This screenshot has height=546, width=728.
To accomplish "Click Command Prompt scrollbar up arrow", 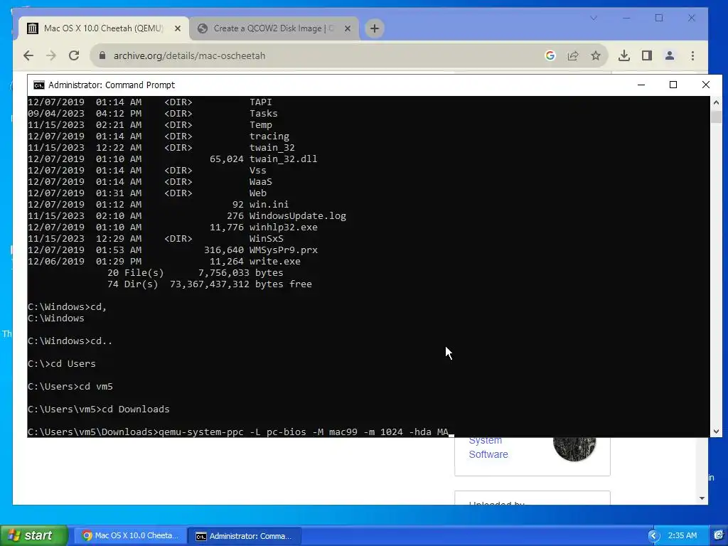I will (716, 102).
